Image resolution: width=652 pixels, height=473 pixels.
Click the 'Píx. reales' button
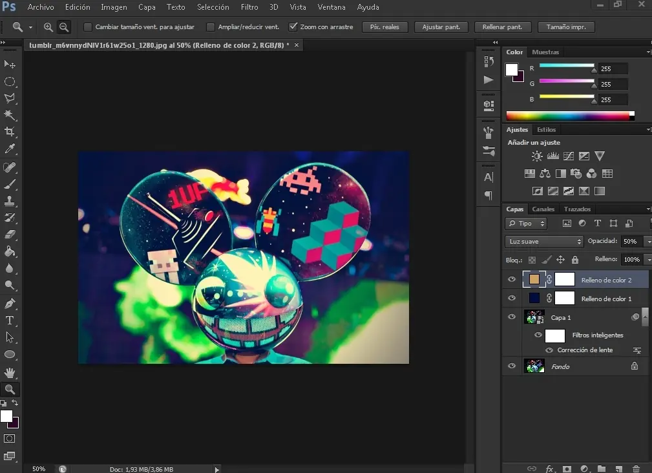(x=384, y=27)
